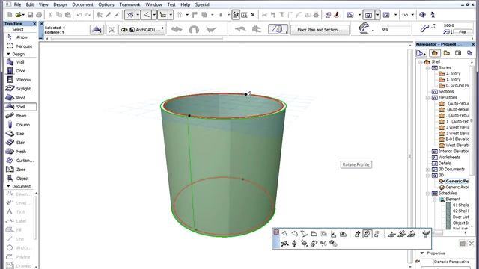Click the Flip button
The height and width of the screenshot is (269, 479).
463,31
